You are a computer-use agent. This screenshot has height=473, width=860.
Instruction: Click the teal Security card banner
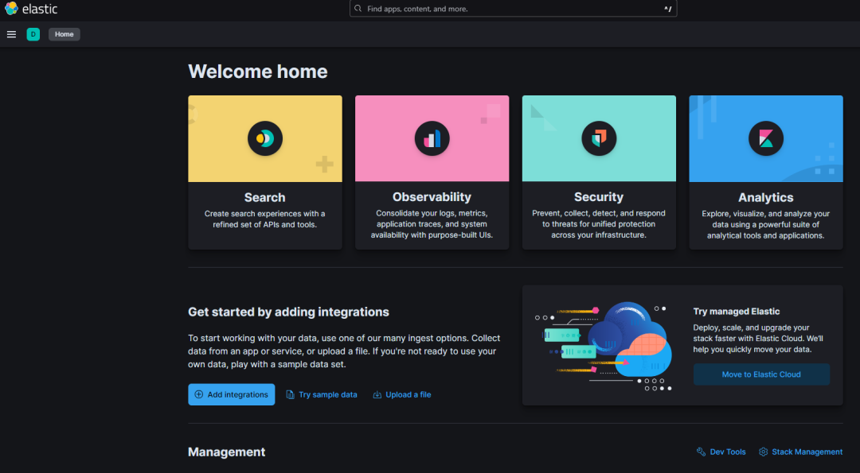click(599, 138)
